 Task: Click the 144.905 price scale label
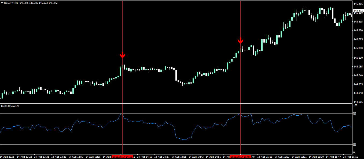point(358,102)
